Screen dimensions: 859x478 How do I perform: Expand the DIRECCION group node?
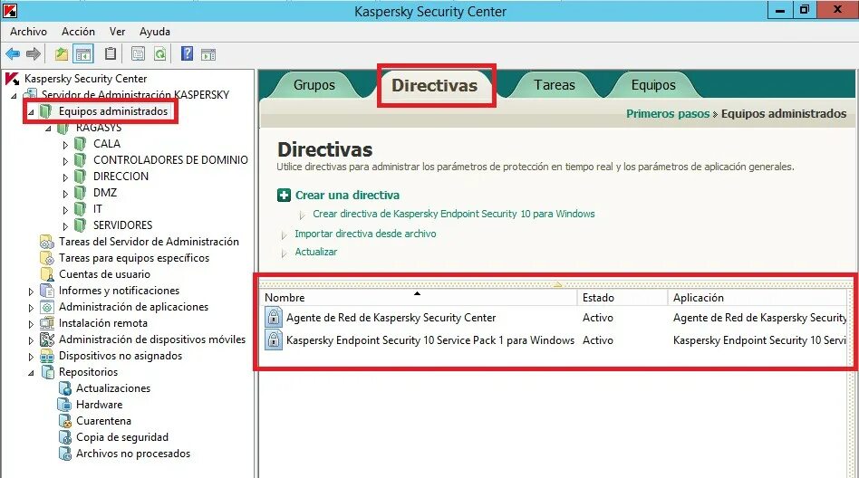(x=65, y=177)
